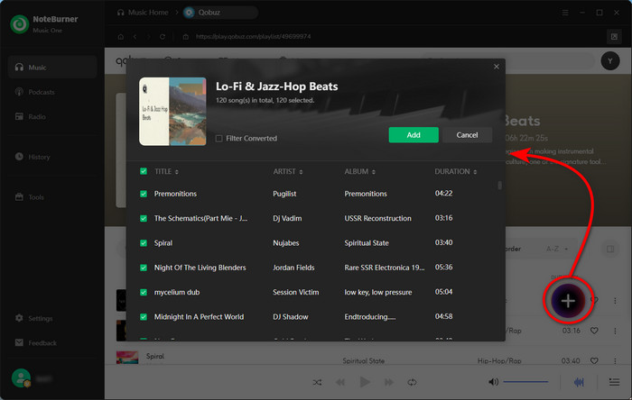Close the playlist dialog with X
The width and height of the screenshot is (632, 400).
click(497, 67)
